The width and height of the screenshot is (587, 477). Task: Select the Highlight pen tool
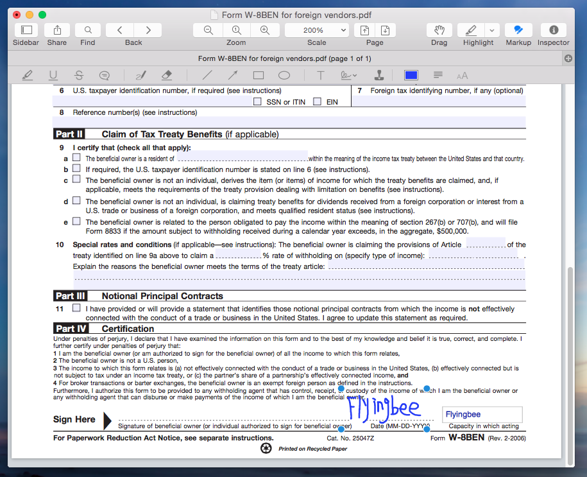(471, 30)
